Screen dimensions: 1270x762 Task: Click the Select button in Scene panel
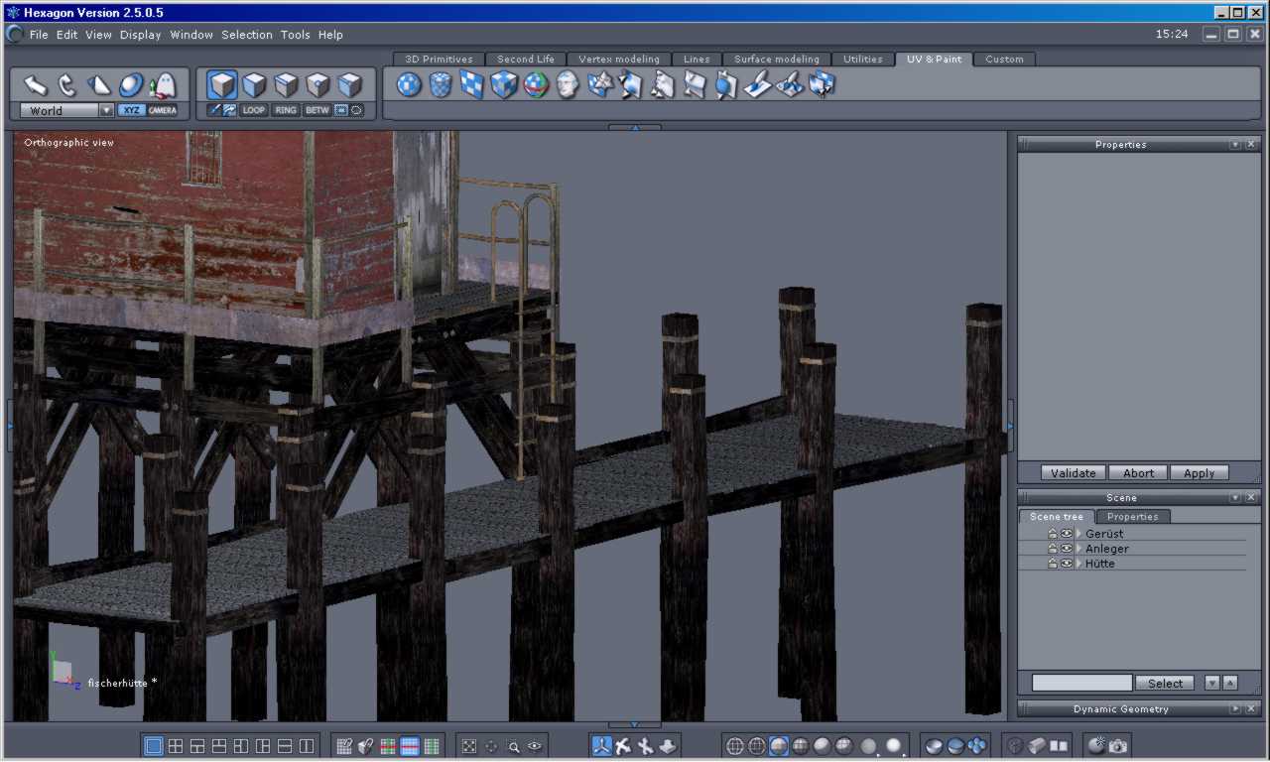click(1165, 683)
